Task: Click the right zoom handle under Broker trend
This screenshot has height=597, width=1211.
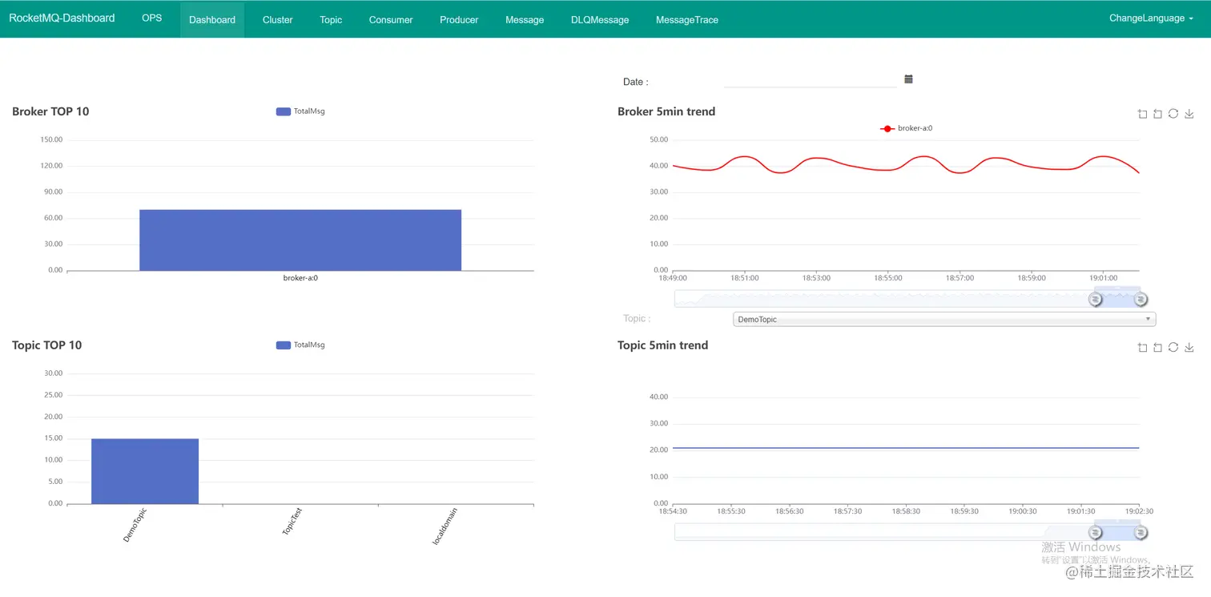Action: point(1141,299)
